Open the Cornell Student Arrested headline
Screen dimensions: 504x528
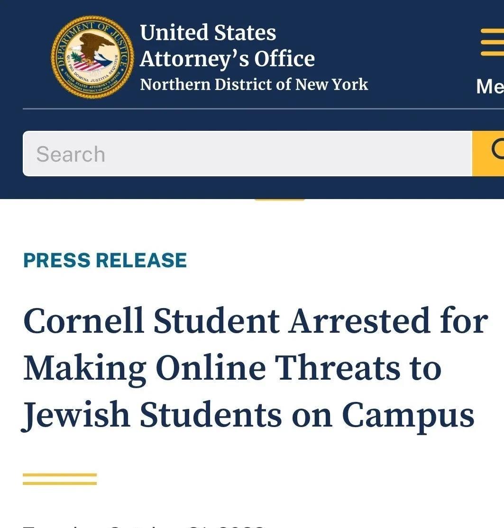click(256, 321)
